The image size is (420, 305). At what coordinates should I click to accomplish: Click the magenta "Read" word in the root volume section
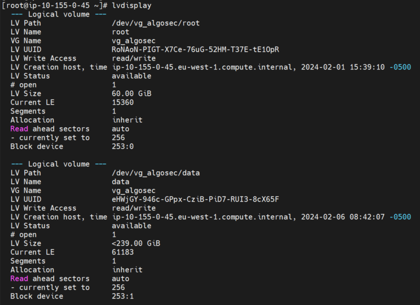[19, 129]
